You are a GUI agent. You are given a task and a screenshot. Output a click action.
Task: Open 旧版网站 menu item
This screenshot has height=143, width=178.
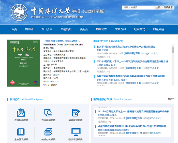pos(158,29)
